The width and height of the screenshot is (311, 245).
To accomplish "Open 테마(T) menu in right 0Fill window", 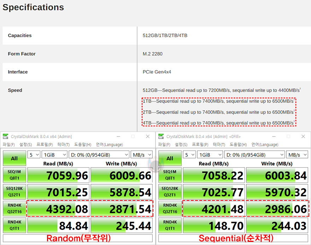I will (219, 145).
